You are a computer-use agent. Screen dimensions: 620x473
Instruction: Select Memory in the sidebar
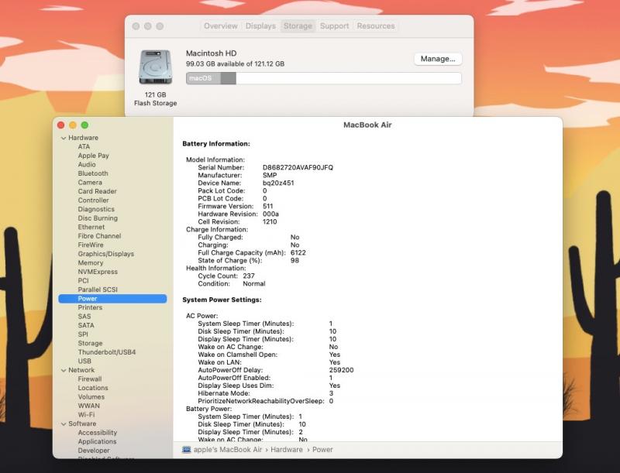tap(91, 263)
